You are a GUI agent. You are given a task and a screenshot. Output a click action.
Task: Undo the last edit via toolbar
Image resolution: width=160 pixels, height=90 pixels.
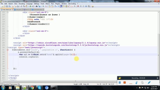coord(30,6)
